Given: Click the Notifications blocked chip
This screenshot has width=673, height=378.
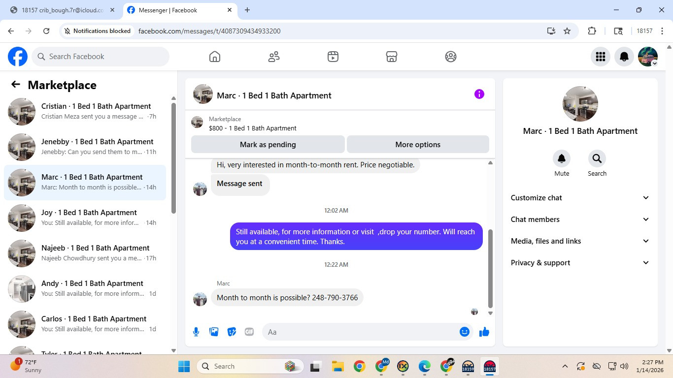Looking at the screenshot, I should 98,31.
